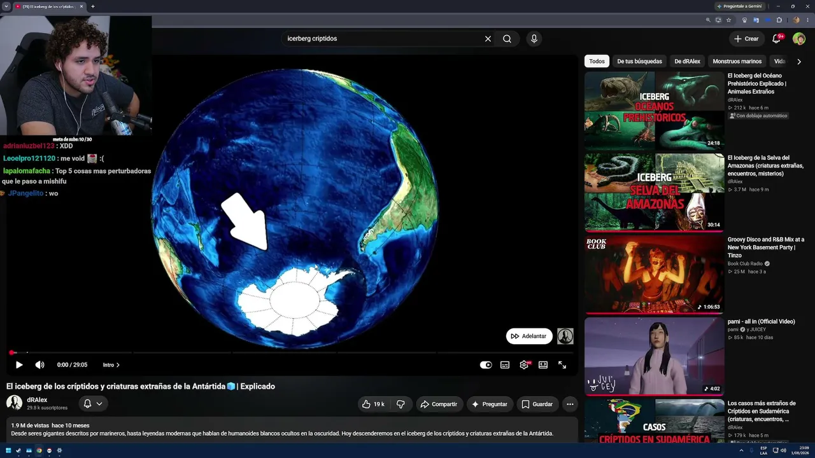
Task: Play the video with the play button
Action: pos(19,365)
